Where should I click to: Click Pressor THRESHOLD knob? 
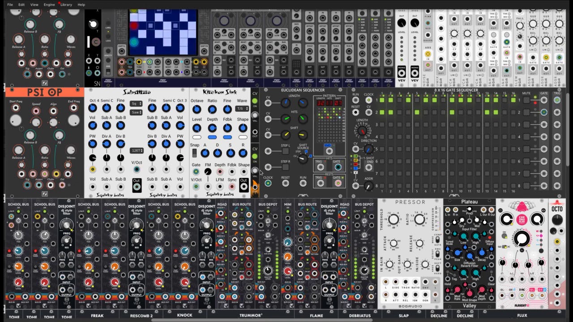393,219
